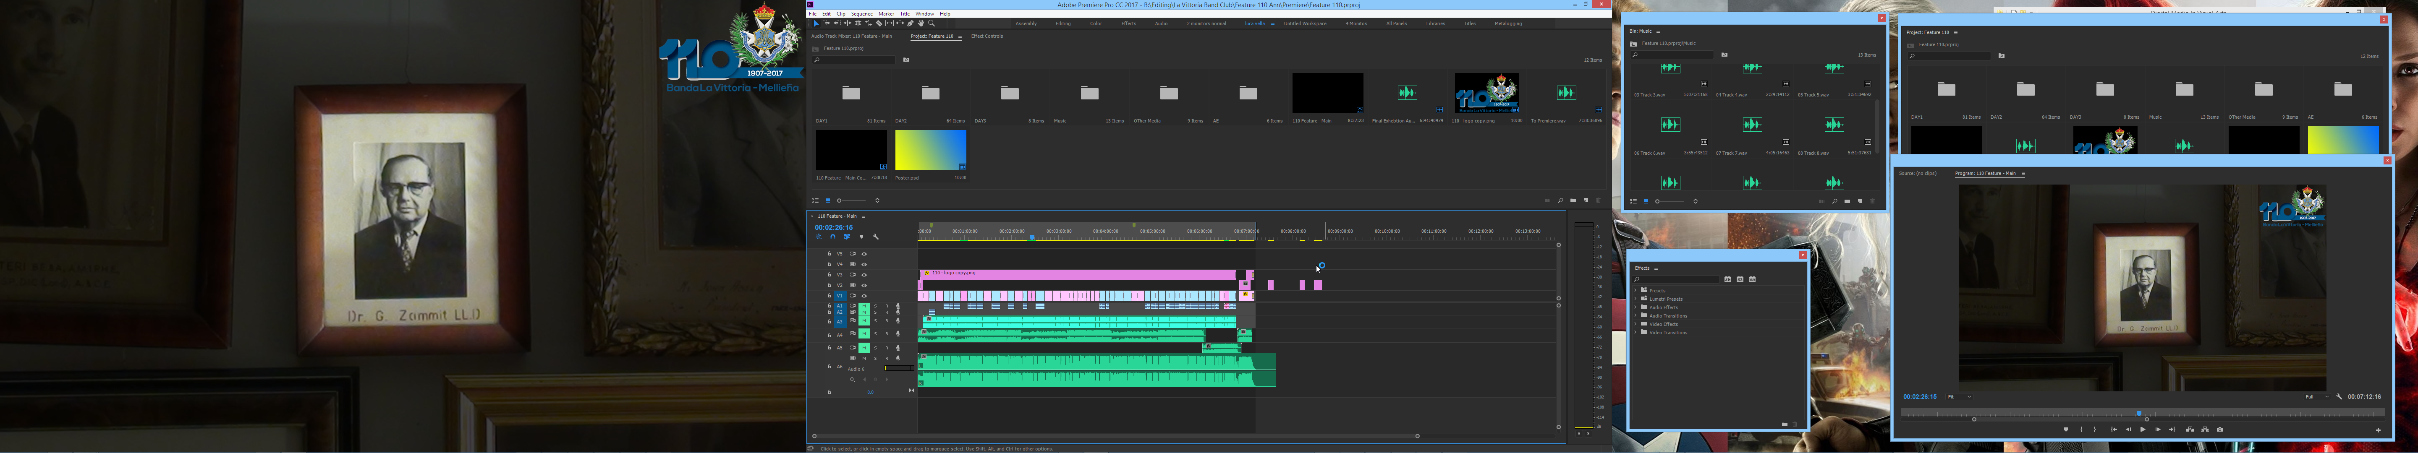Switch to the Audio Track Mixer tab

click(x=851, y=36)
